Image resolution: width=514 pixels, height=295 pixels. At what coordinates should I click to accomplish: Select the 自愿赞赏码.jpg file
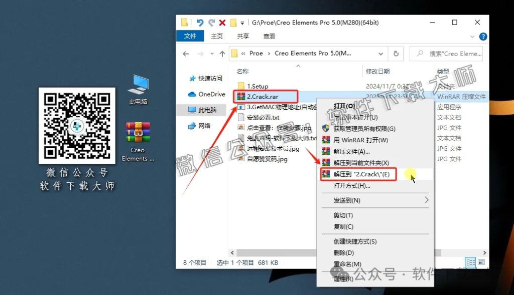pos(263,159)
